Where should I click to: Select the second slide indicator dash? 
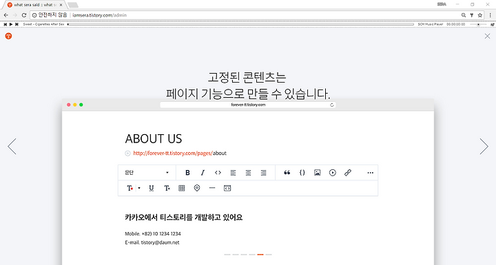236,254
